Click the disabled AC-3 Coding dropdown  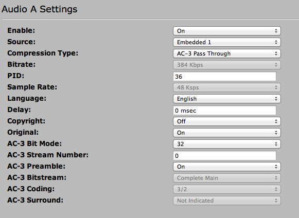click(x=227, y=189)
